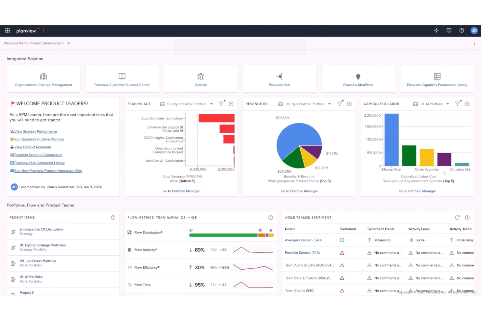Expand portfolio dropdown in Plan vs Act panel
Image resolution: width=481 pixels, height=321 pixels.
coord(211,104)
